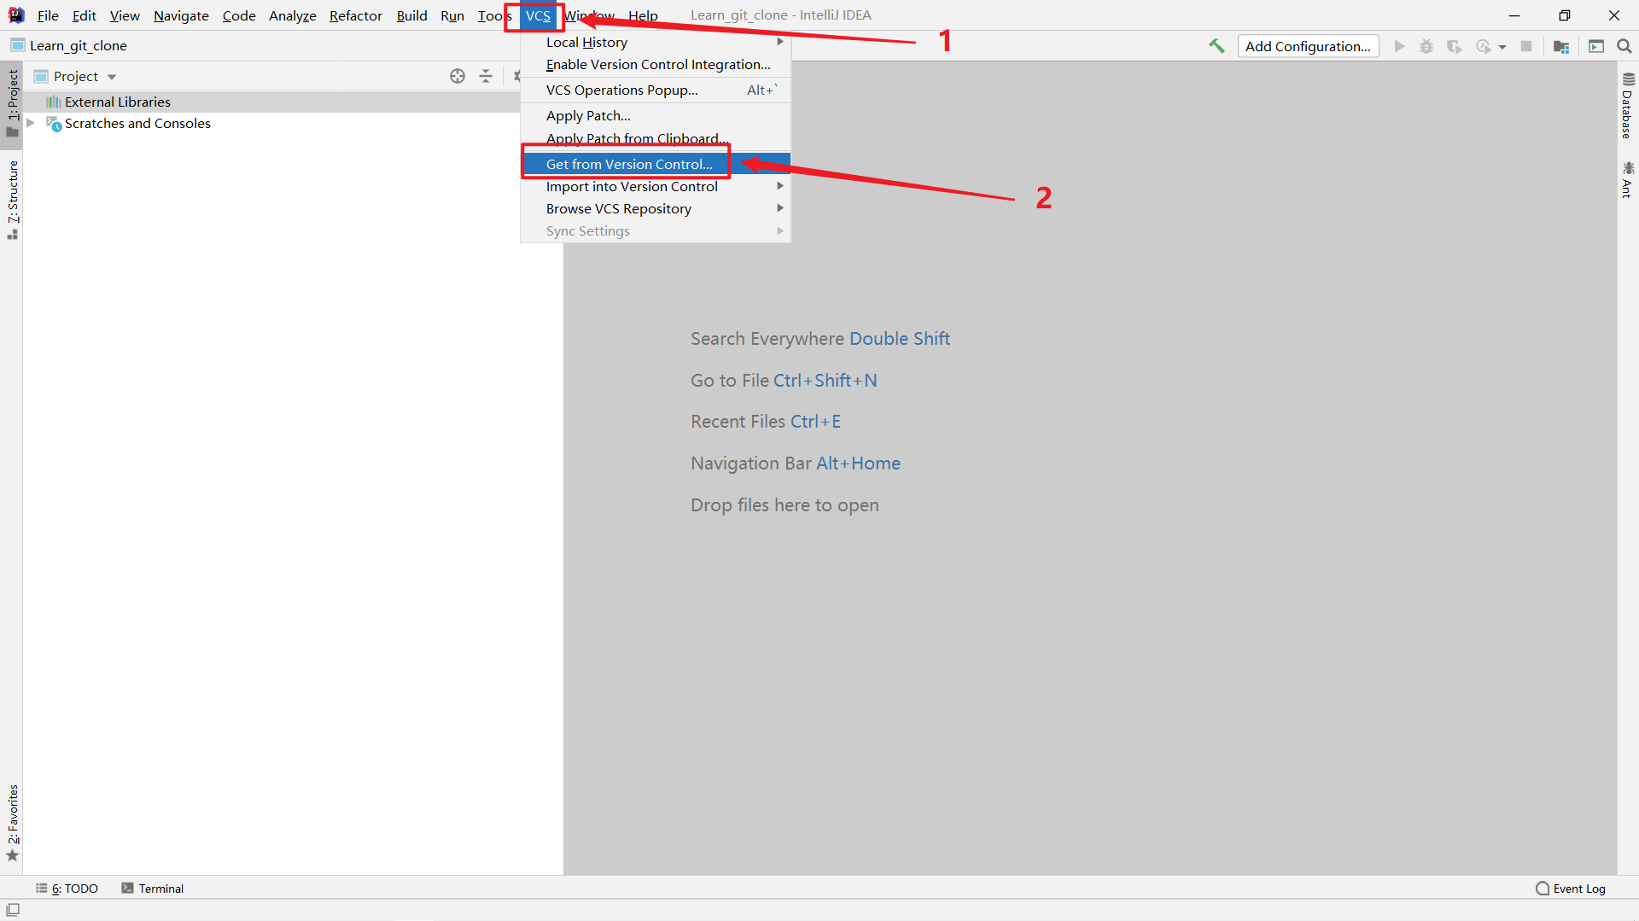Click the Debug bug icon
This screenshot has height=921, width=1639.
click(1426, 46)
